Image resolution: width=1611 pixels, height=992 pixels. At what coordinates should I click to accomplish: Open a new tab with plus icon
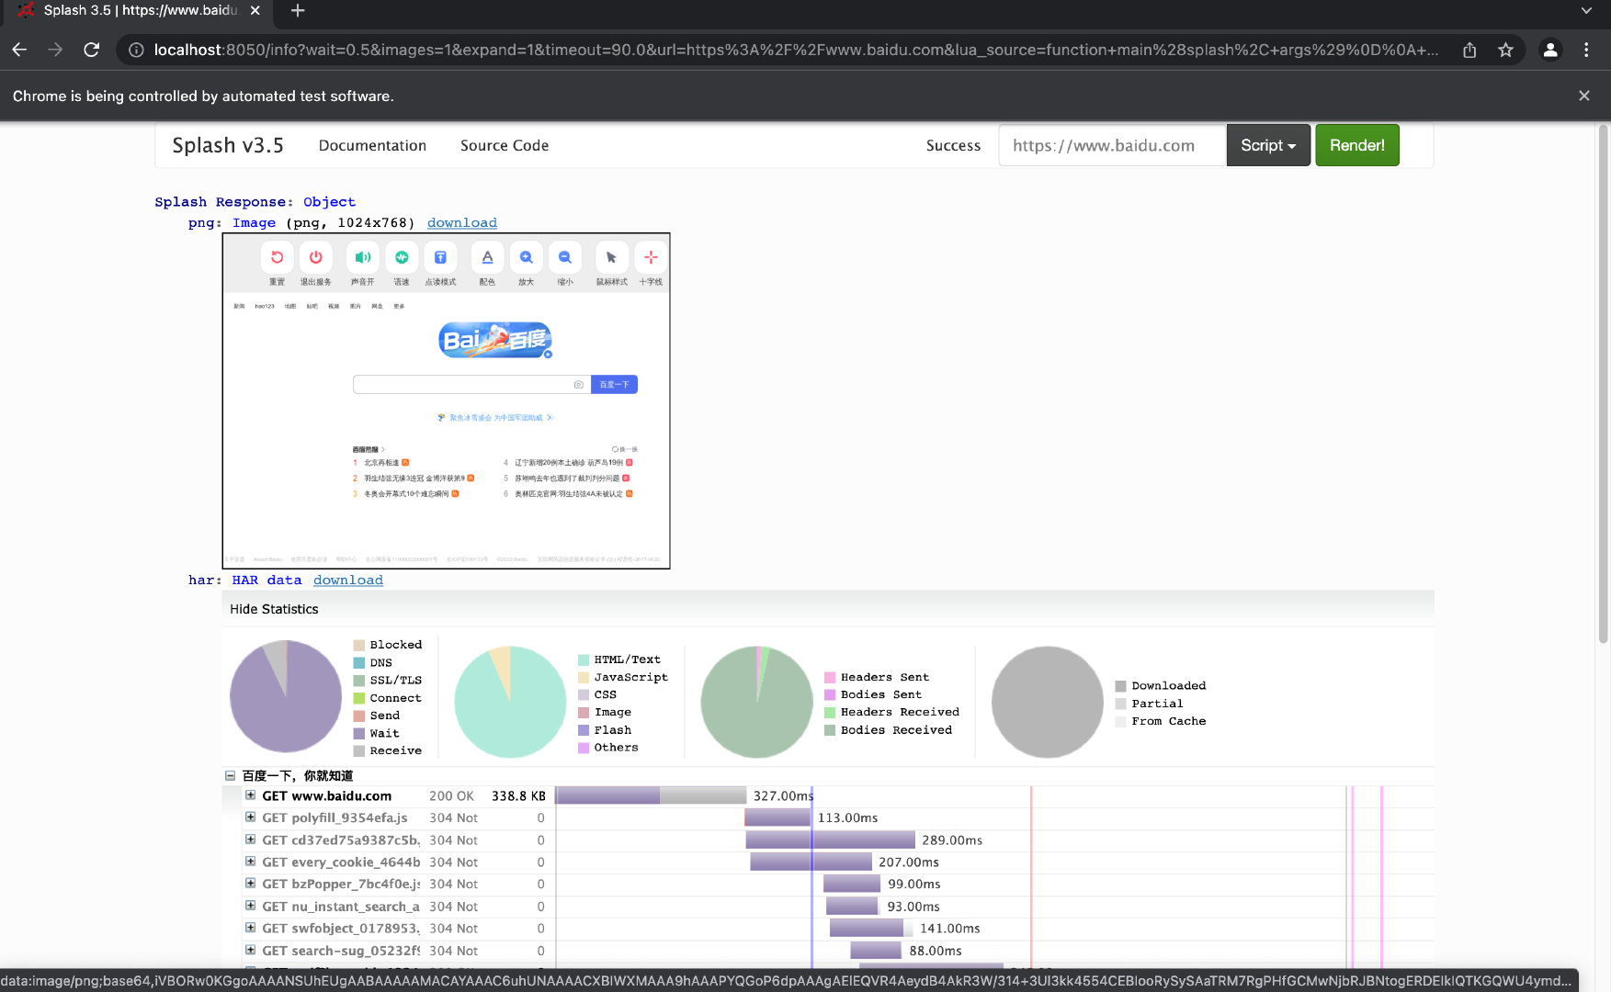297,11
